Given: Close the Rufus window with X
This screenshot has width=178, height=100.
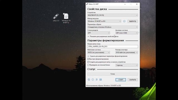Looking at the screenshot, I should [x=137, y=4].
